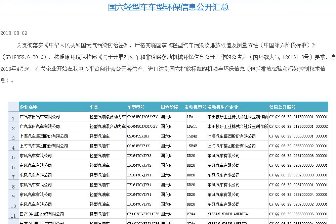Click code CN QQ G6 Z2 0237000006 000001
Image resolution: width=336 pixels, height=224 pixels.
[x=298, y=156]
